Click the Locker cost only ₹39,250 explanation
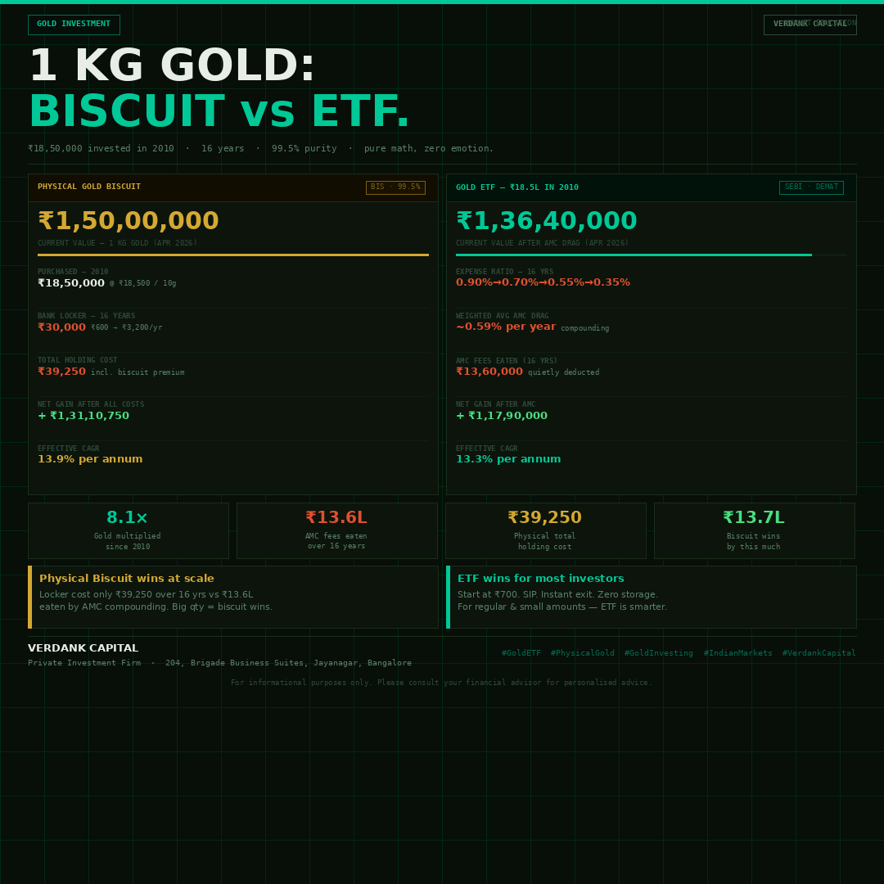884x884 pixels. pyautogui.click(x=156, y=601)
